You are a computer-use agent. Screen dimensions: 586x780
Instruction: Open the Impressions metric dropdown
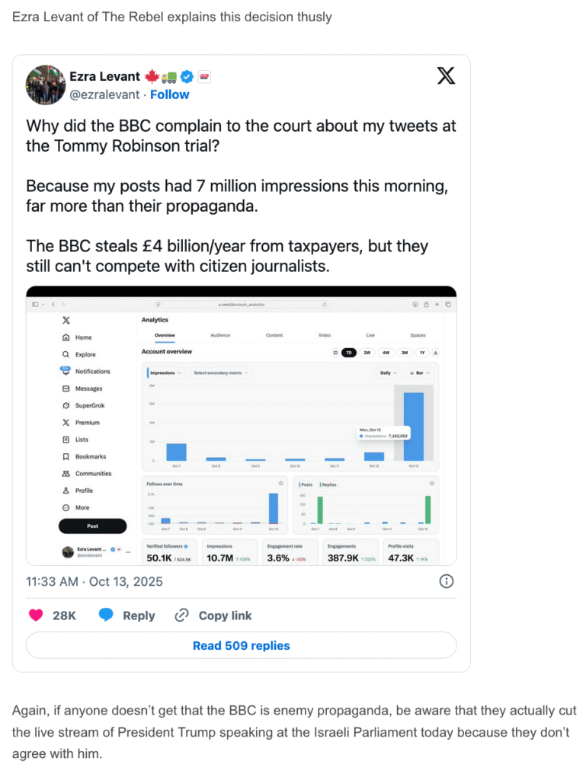click(x=165, y=373)
